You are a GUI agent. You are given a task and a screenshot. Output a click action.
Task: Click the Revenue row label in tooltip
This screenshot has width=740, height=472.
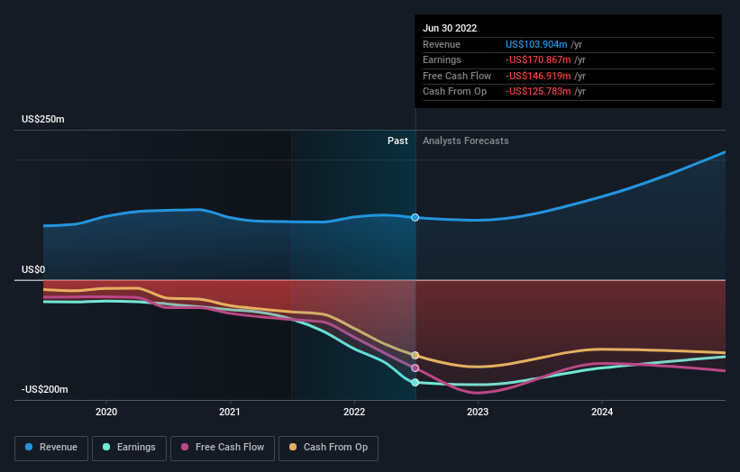[x=442, y=44]
